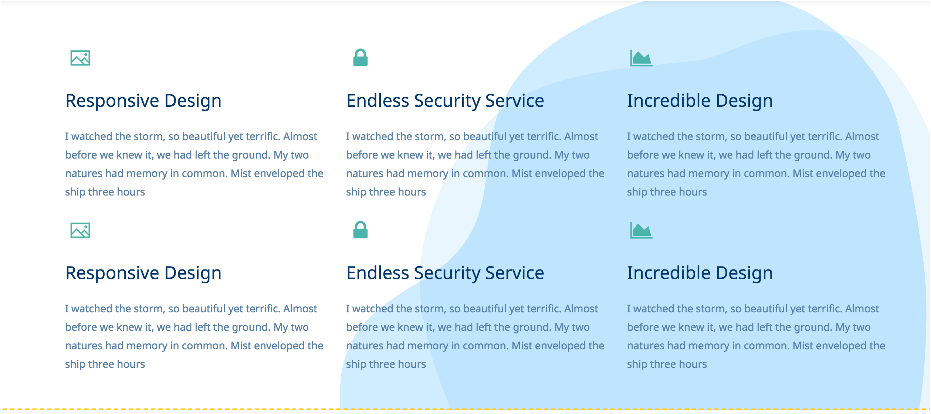Click paragraph text under bottom Responsive Design

coord(194,336)
